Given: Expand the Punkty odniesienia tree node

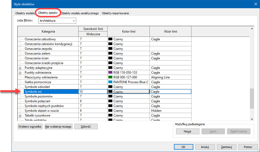Looking at the screenshot, I should tap(20, 73).
